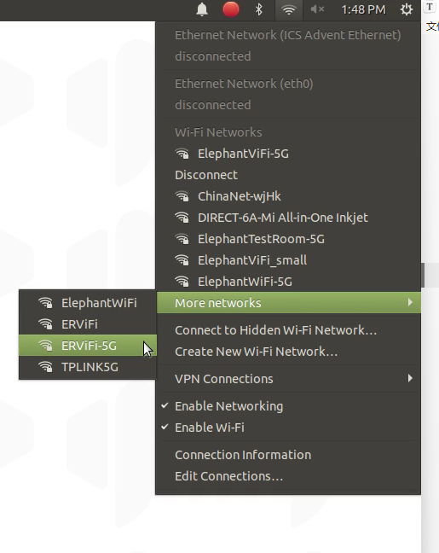Open the muted volume indicator
Screen dimensions: 439x553
(317, 9)
